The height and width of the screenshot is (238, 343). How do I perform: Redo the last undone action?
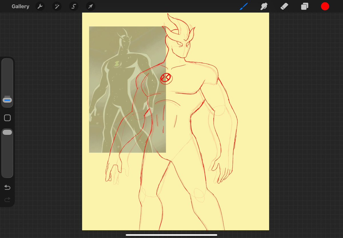7,199
